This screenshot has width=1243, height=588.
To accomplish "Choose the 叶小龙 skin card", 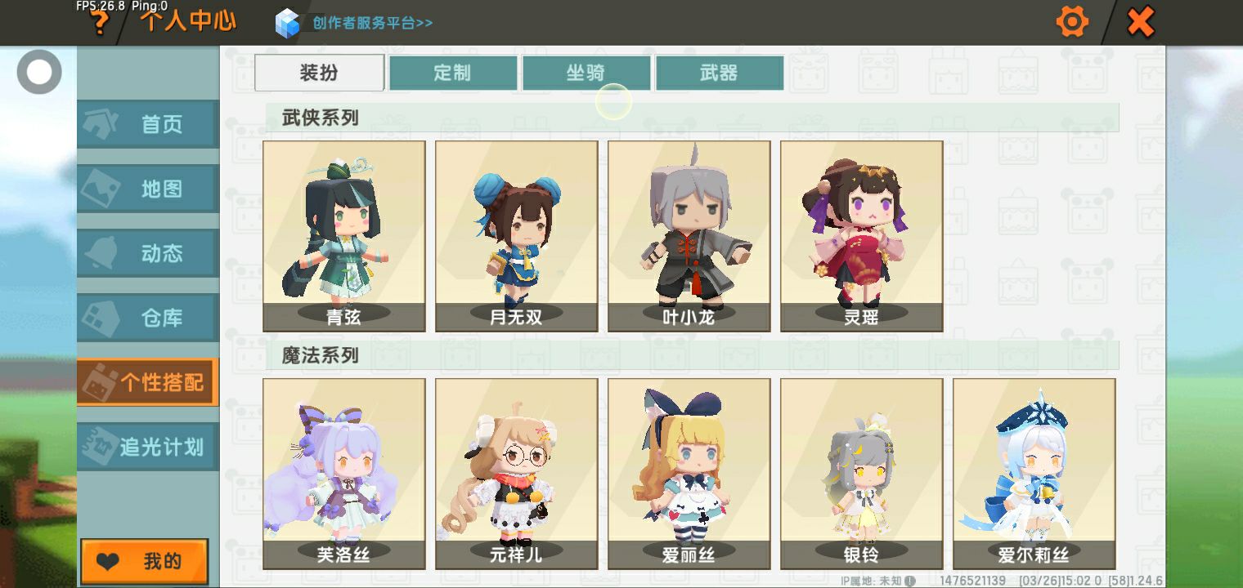I will (689, 236).
